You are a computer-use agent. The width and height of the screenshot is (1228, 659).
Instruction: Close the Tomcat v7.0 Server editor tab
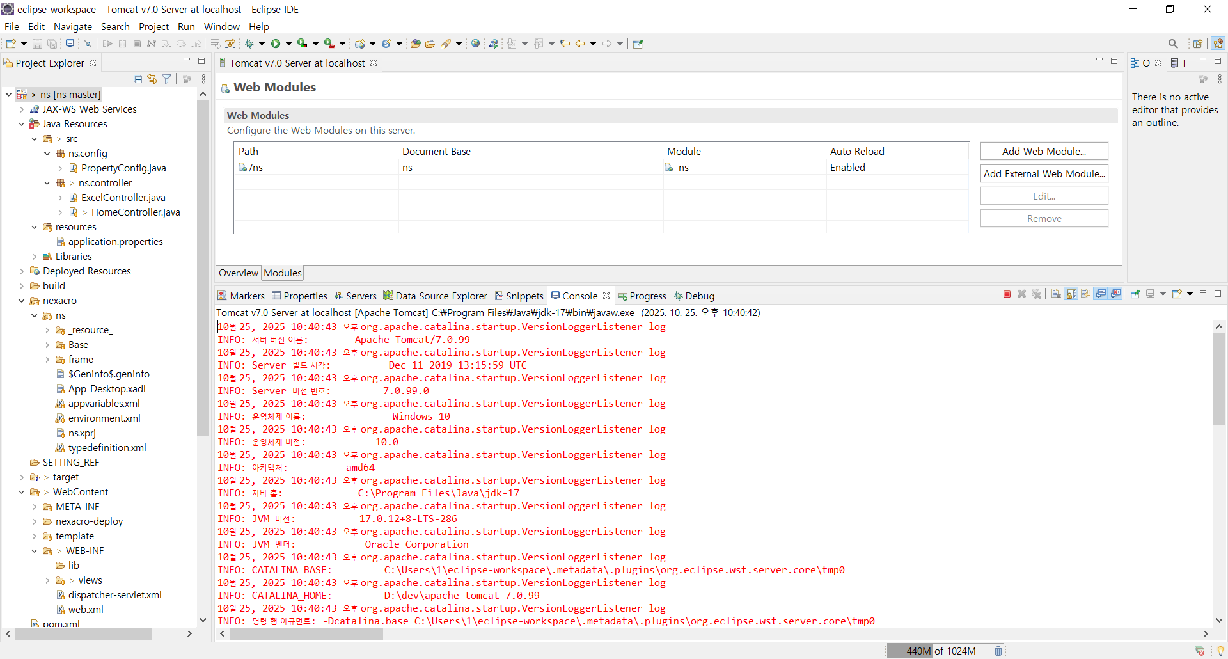click(x=374, y=63)
